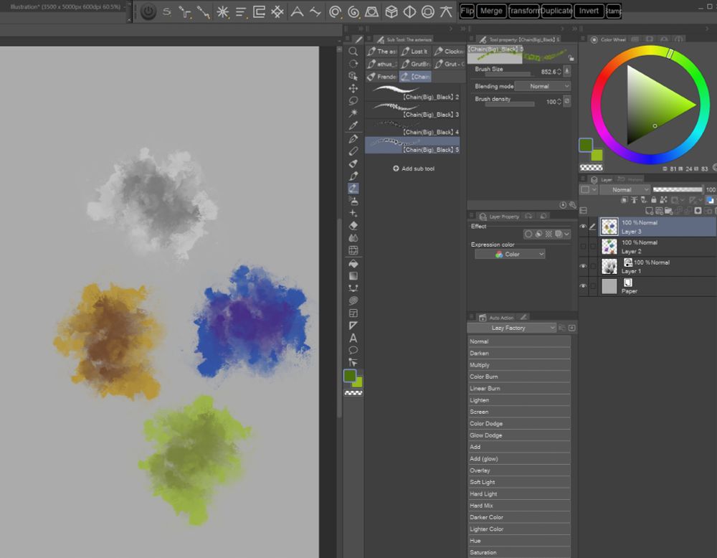
Task: Open layer color palette dropdown in Layer panel
Action: pyautogui.click(x=589, y=190)
